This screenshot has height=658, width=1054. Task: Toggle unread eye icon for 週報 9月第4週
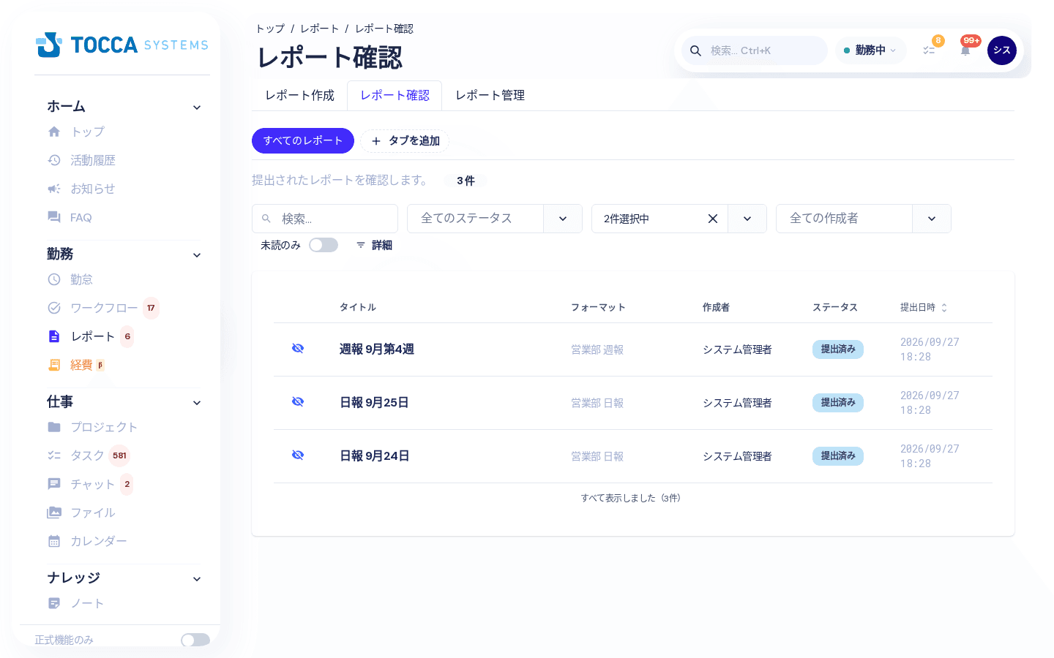pyautogui.click(x=298, y=349)
